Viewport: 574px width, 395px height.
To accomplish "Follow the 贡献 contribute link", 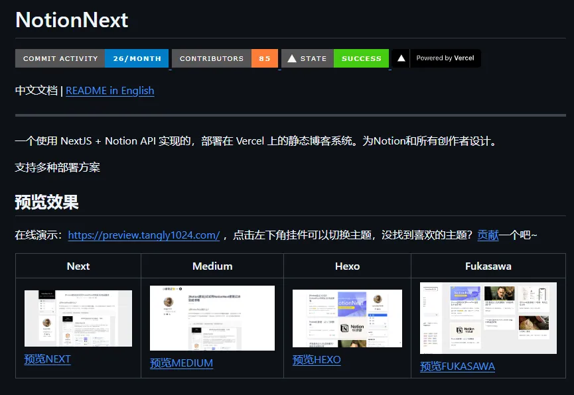I will click(488, 235).
